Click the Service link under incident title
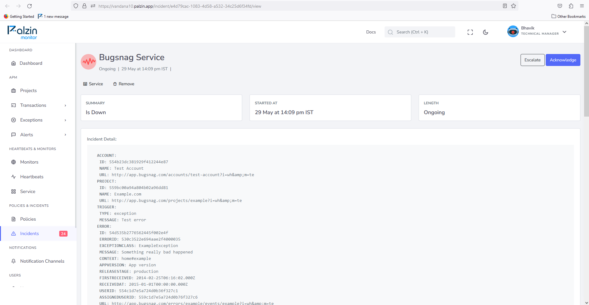Viewport: 589px width, 305px height. pyautogui.click(x=93, y=84)
